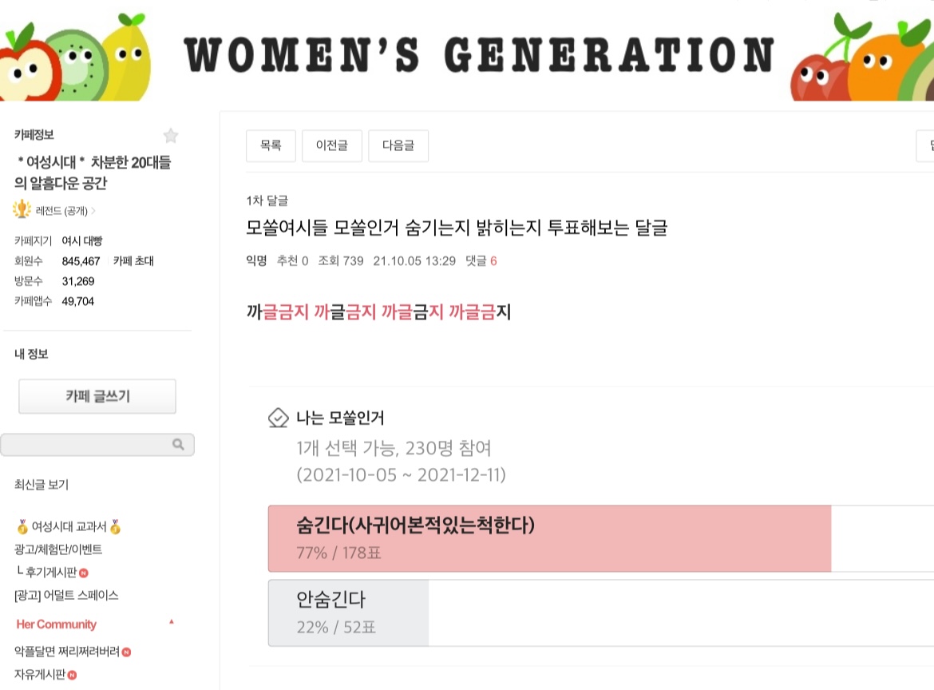Screen dimensions: 934x690
Task: Click the favorite star icon beside 카페정보
Action: coord(170,136)
